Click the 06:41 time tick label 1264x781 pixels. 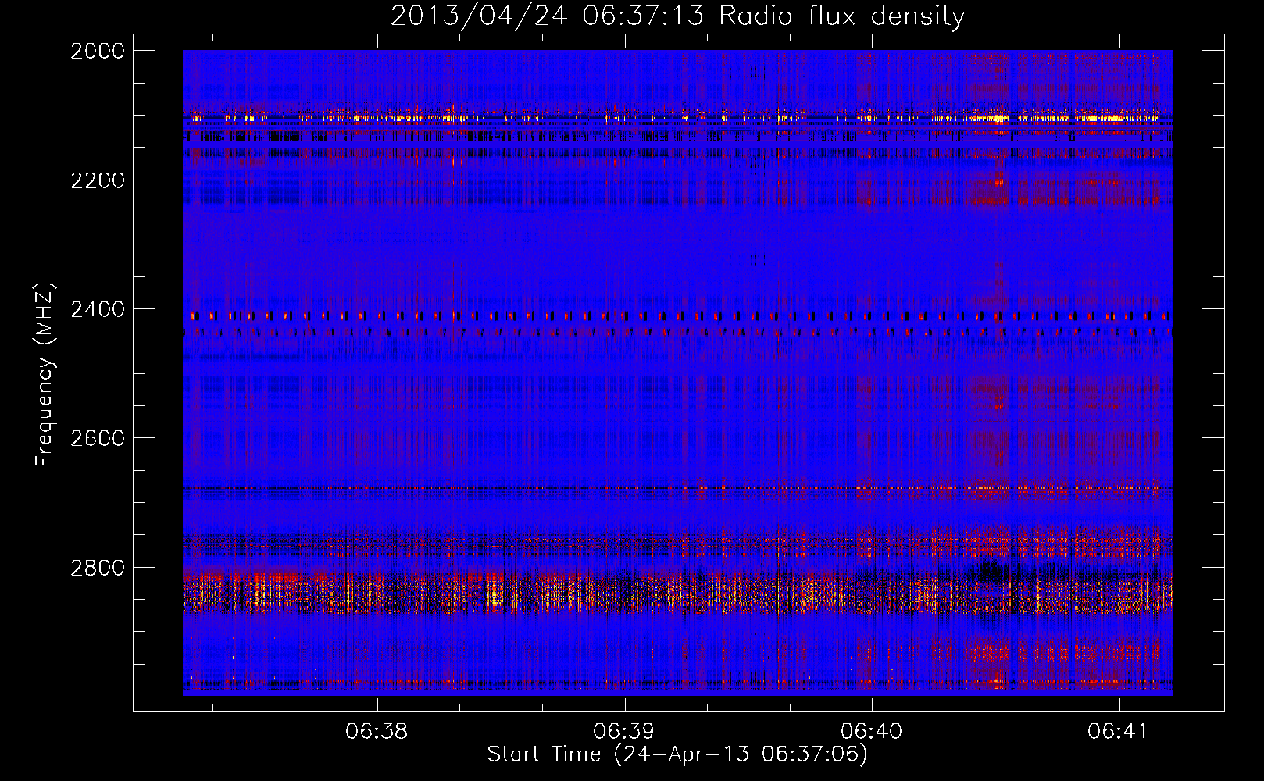click(x=1118, y=732)
